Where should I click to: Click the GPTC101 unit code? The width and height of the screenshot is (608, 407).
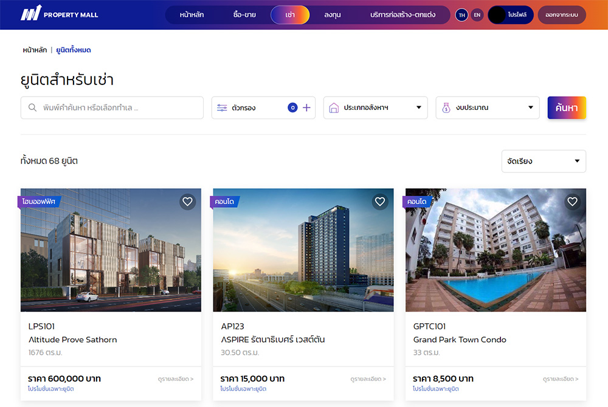[429, 326]
